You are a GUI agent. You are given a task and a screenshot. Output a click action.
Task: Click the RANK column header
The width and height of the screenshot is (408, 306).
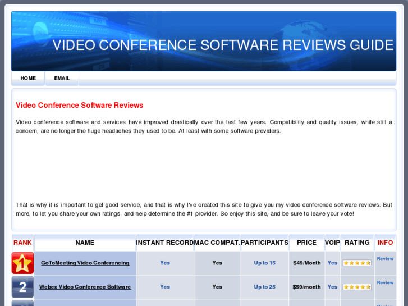click(x=22, y=243)
